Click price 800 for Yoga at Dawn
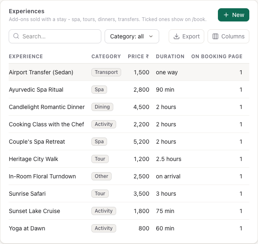The image size is (258, 244). 144,228
